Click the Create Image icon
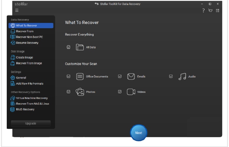Viewport: 229px width, 147px height. coord(13,57)
